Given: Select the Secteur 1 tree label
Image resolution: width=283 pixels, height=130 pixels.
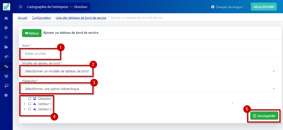Looking at the screenshot, I should point(45,104).
